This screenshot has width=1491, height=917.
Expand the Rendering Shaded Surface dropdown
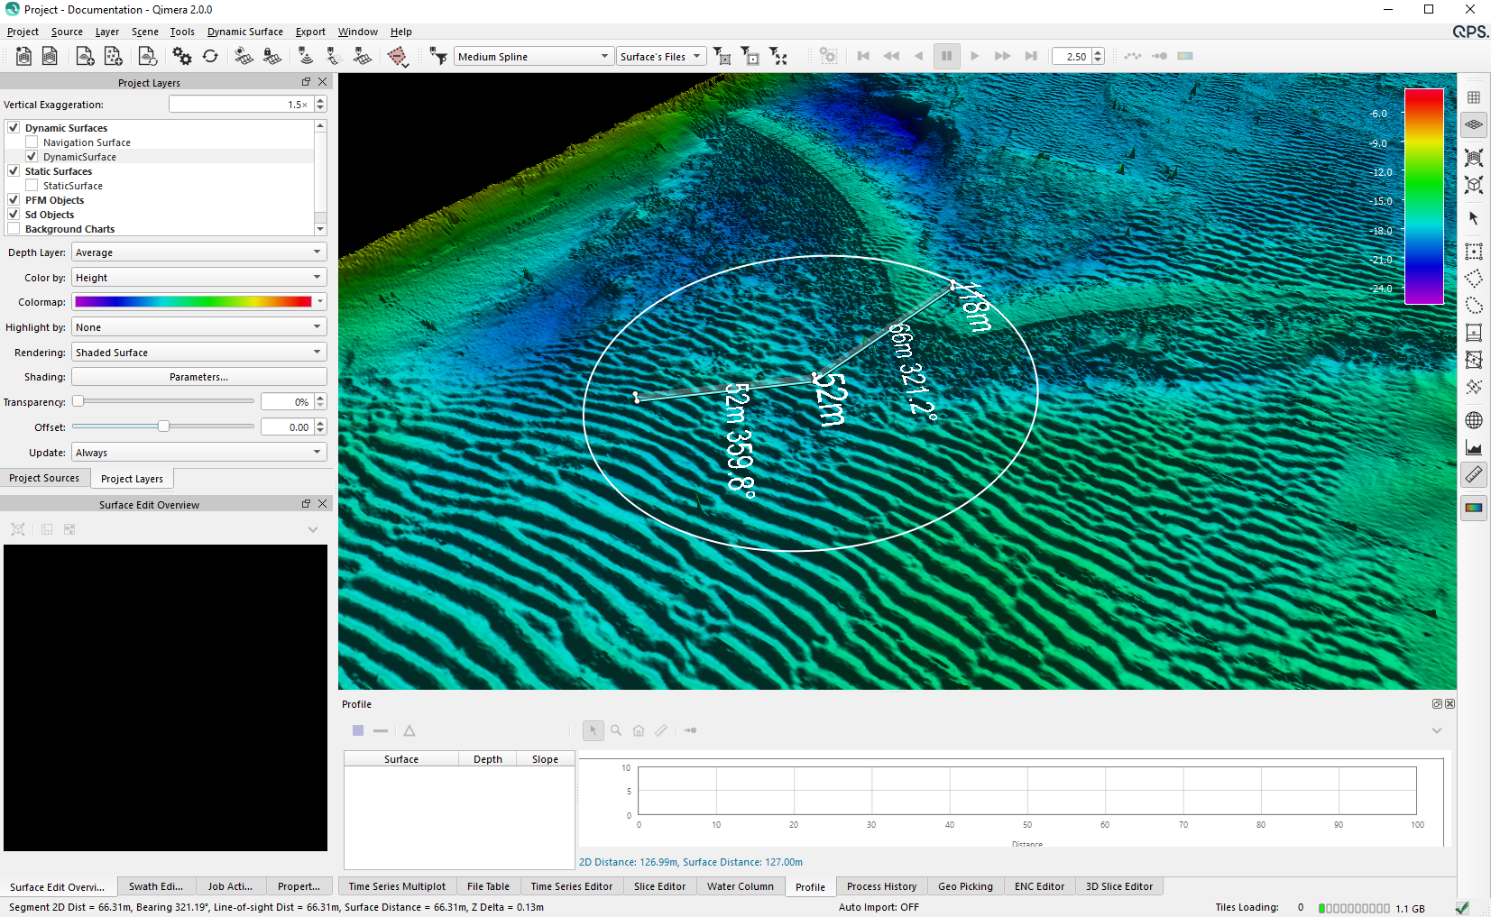198,353
